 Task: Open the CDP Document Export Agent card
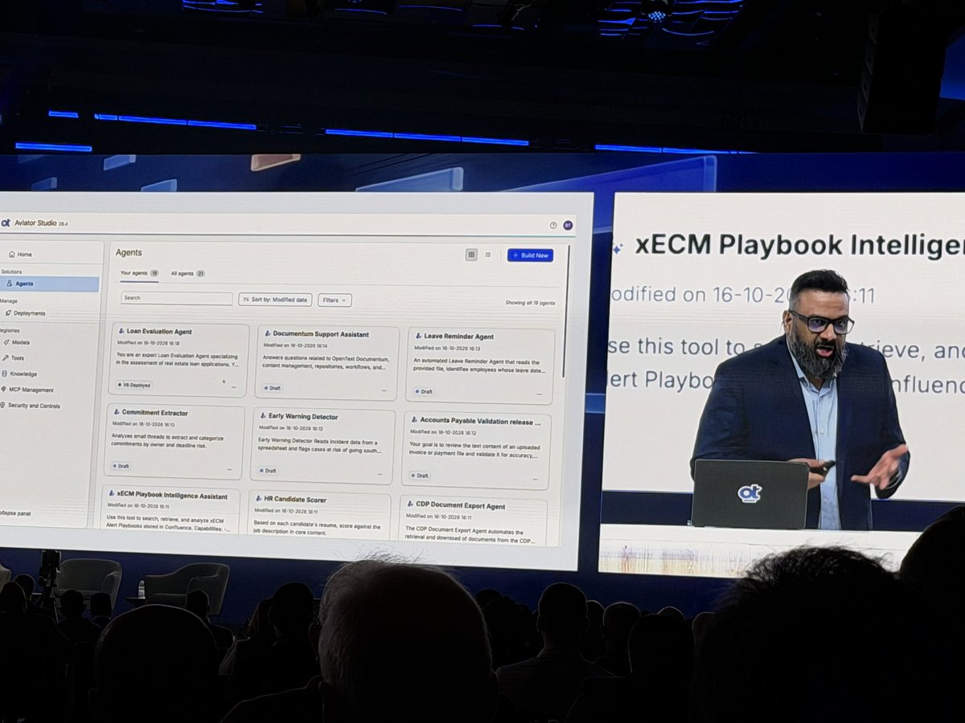(473, 521)
